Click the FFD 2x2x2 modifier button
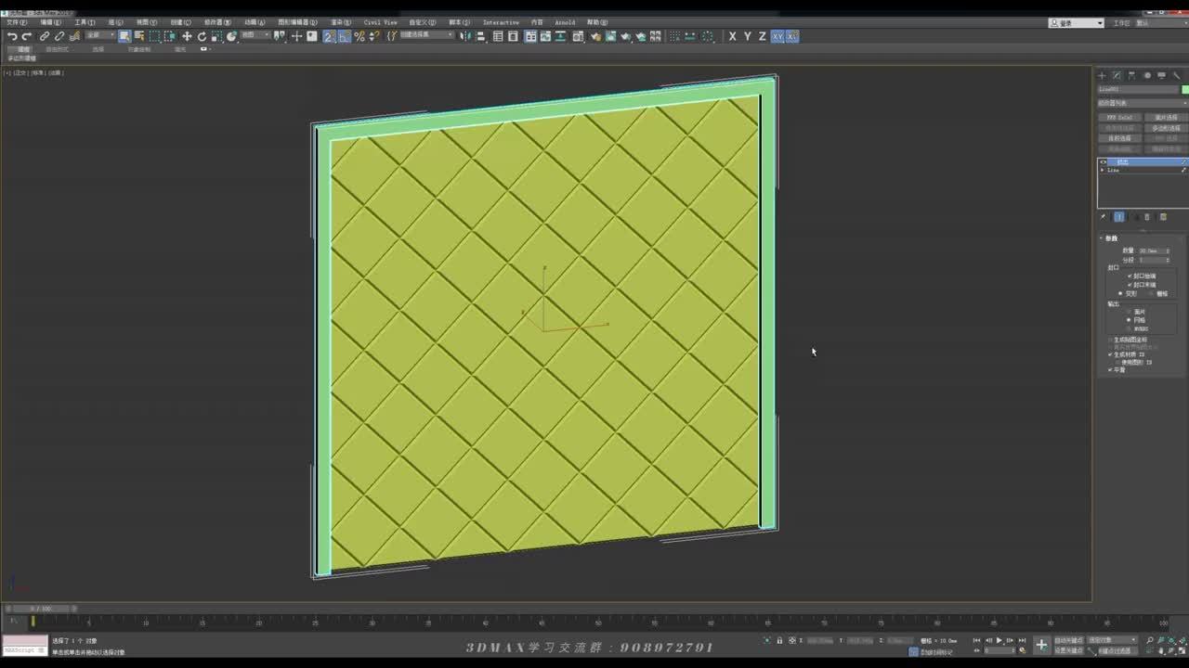Image resolution: width=1189 pixels, height=668 pixels. click(1119, 118)
